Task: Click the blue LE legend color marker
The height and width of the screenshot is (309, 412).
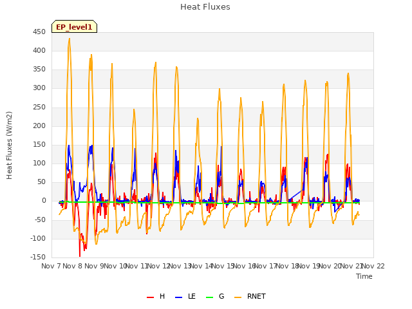Action: 178,297
